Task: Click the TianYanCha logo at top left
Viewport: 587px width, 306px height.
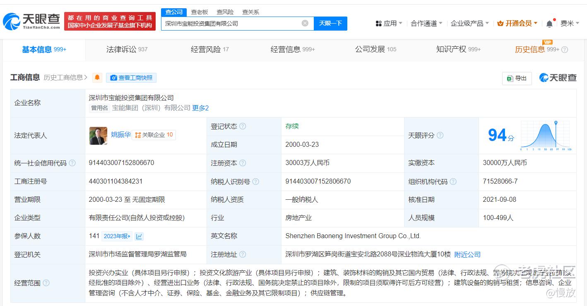Action: pyautogui.click(x=31, y=21)
